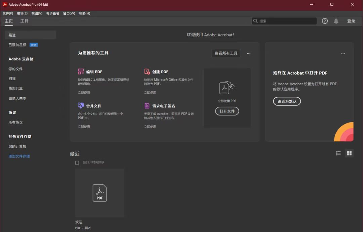Viewport: 363px width, 232px height.
Task: Click the 添加文件存储 link
Action: tap(19, 156)
